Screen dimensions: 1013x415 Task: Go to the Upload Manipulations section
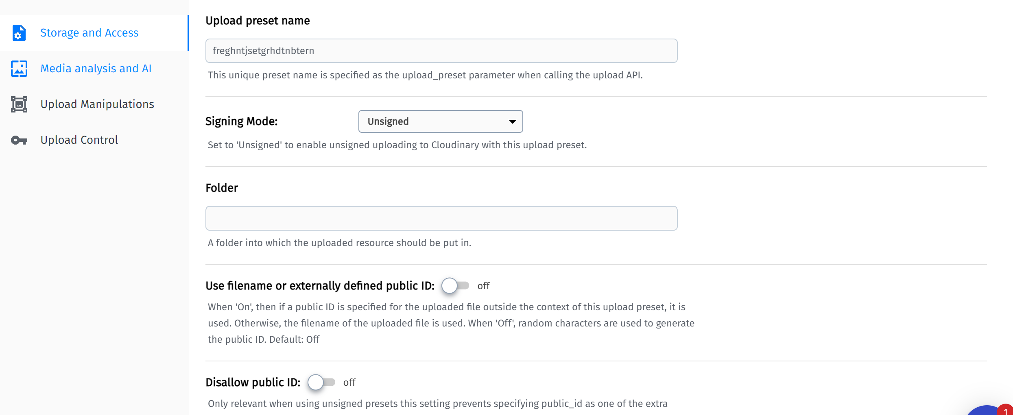tap(97, 104)
